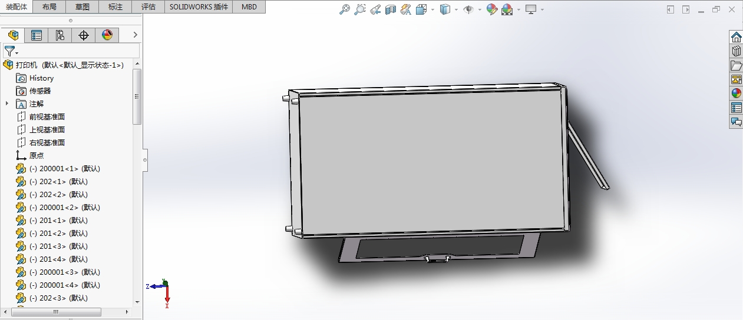The height and width of the screenshot is (320, 743).
Task: Click the Display Style icon
Action: point(445,9)
